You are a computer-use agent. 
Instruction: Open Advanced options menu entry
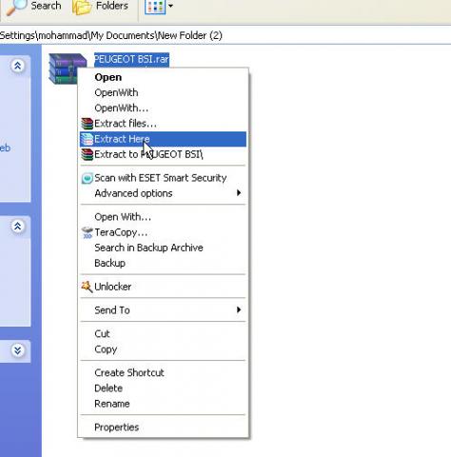click(x=163, y=193)
